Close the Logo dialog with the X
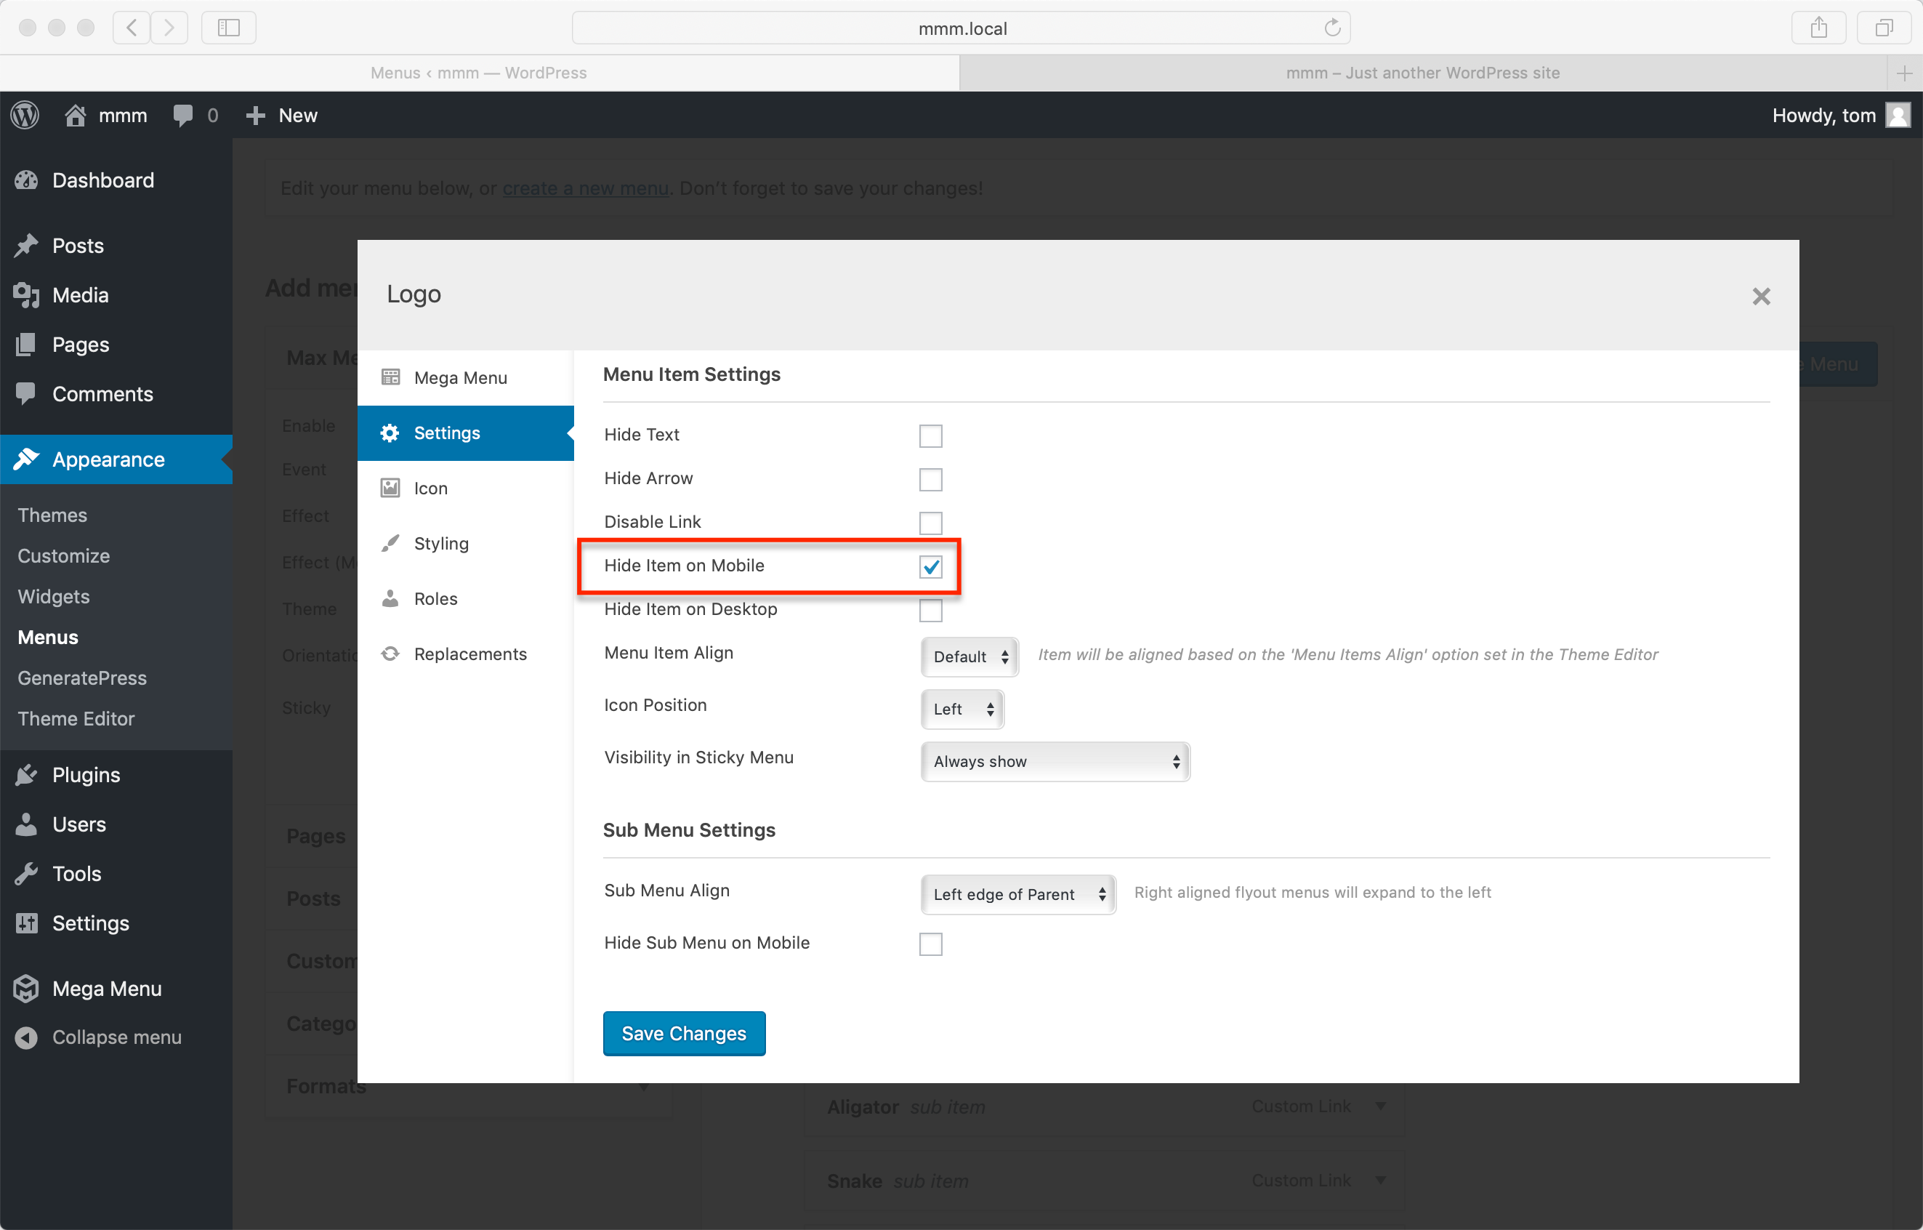This screenshot has width=1923, height=1230. coord(1761,297)
